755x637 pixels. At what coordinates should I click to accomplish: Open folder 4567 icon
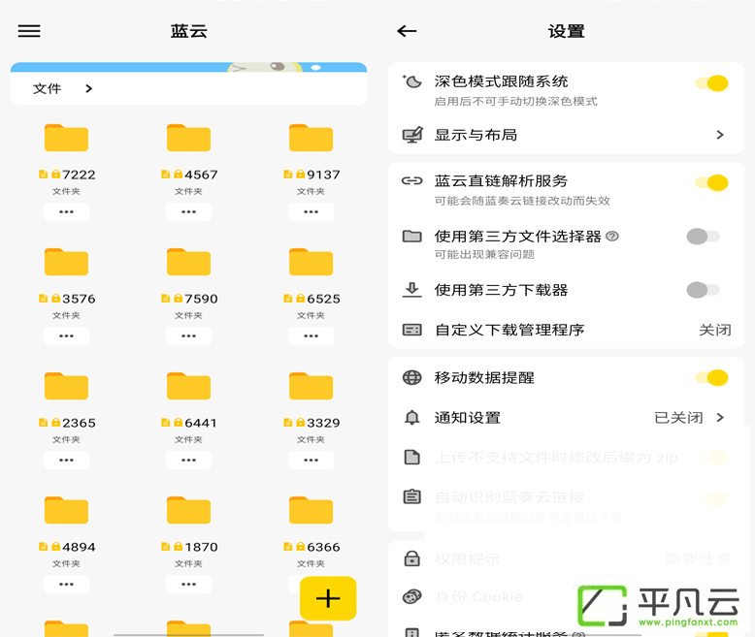pos(188,138)
